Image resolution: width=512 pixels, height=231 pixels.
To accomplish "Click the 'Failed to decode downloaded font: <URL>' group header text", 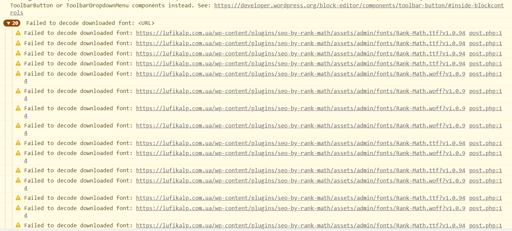I will [90, 23].
